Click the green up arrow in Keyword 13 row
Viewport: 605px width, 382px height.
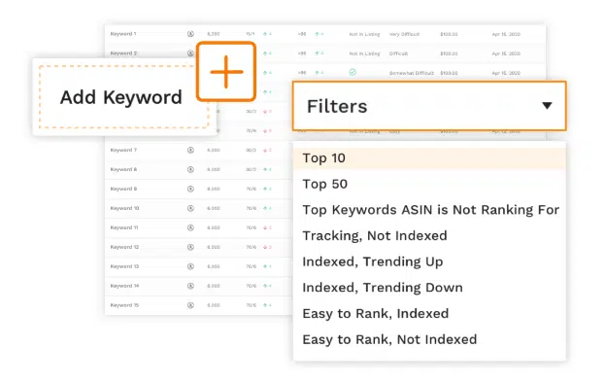265,266
